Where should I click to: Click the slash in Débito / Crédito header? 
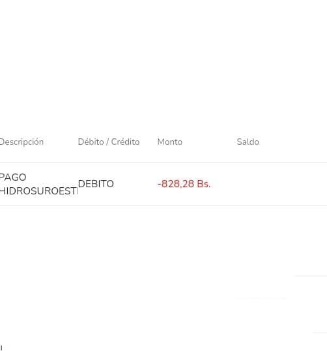(x=107, y=142)
